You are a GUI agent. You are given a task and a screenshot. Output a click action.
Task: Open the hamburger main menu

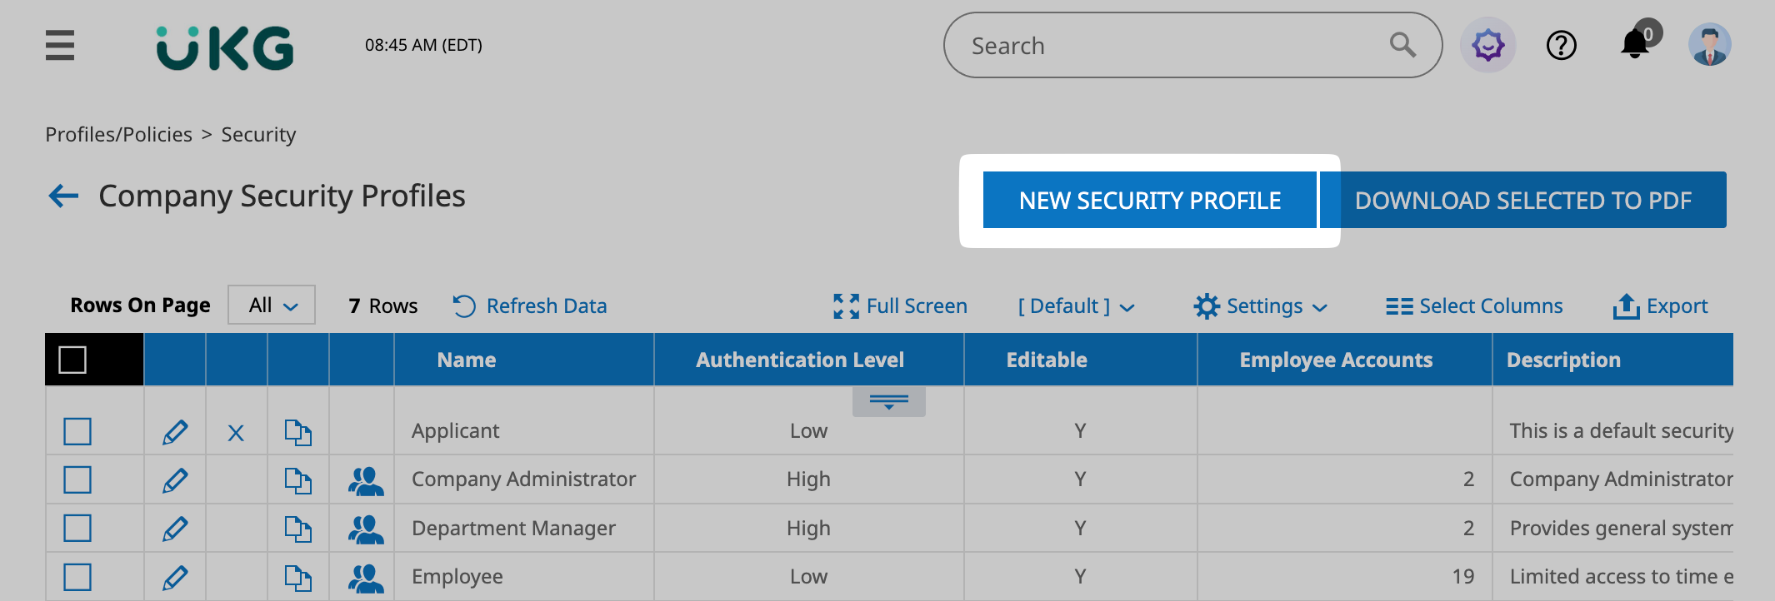point(60,45)
